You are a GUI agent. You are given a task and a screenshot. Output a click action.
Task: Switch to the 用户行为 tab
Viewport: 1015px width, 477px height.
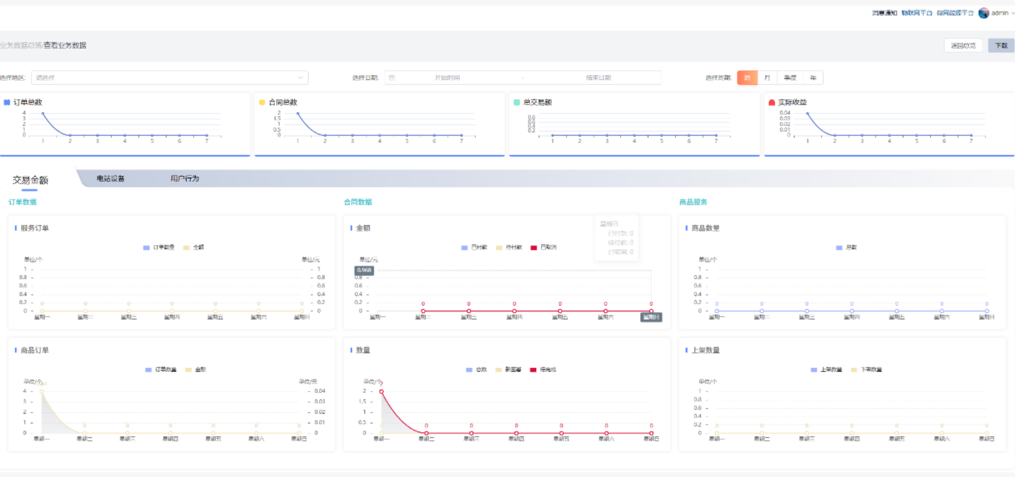click(185, 178)
